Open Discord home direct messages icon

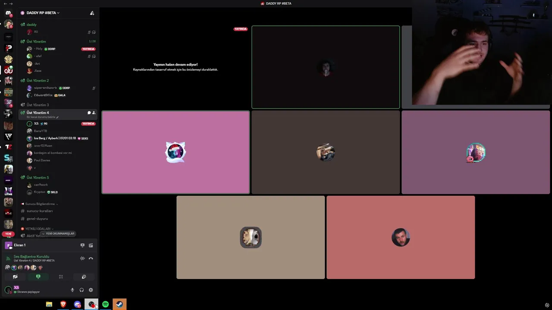point(8,13)
